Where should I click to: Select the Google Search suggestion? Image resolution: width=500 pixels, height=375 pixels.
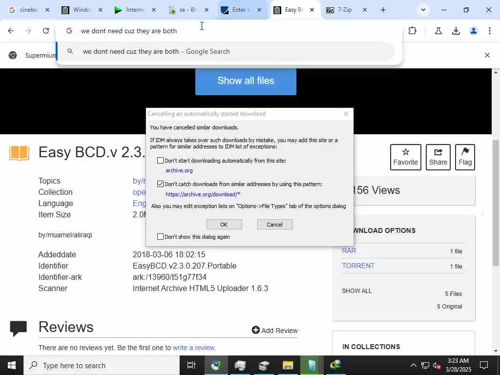pos(227,51)
